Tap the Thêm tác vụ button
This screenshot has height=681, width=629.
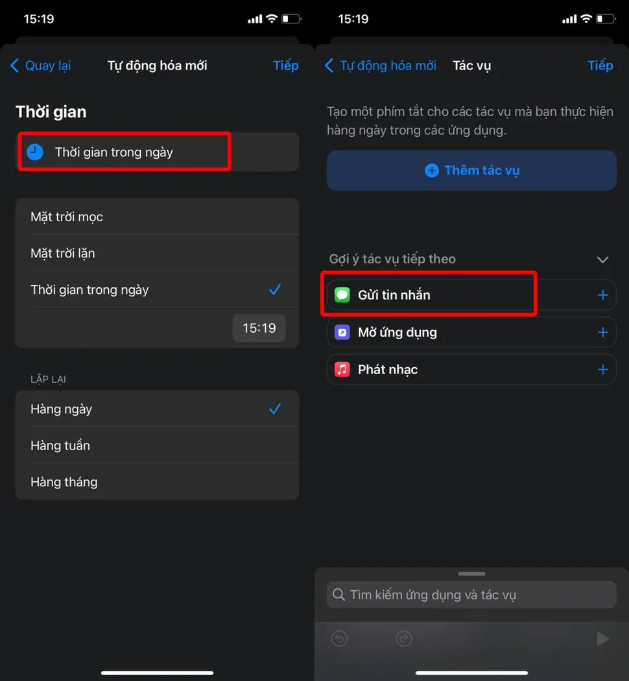coord(471,170)
